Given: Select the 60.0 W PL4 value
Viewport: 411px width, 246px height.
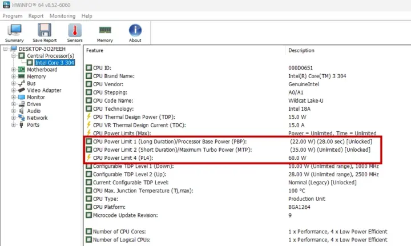Looking at the screenshot, I should tap(297, 158).
